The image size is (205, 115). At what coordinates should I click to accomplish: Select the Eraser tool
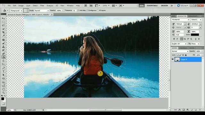[x=4, y=53]
